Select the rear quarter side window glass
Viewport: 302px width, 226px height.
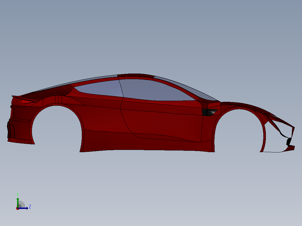click(101, 88)
